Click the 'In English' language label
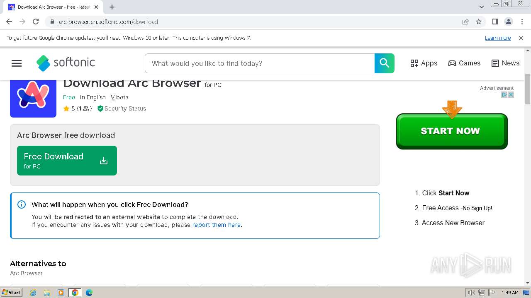 coord(93,97)
